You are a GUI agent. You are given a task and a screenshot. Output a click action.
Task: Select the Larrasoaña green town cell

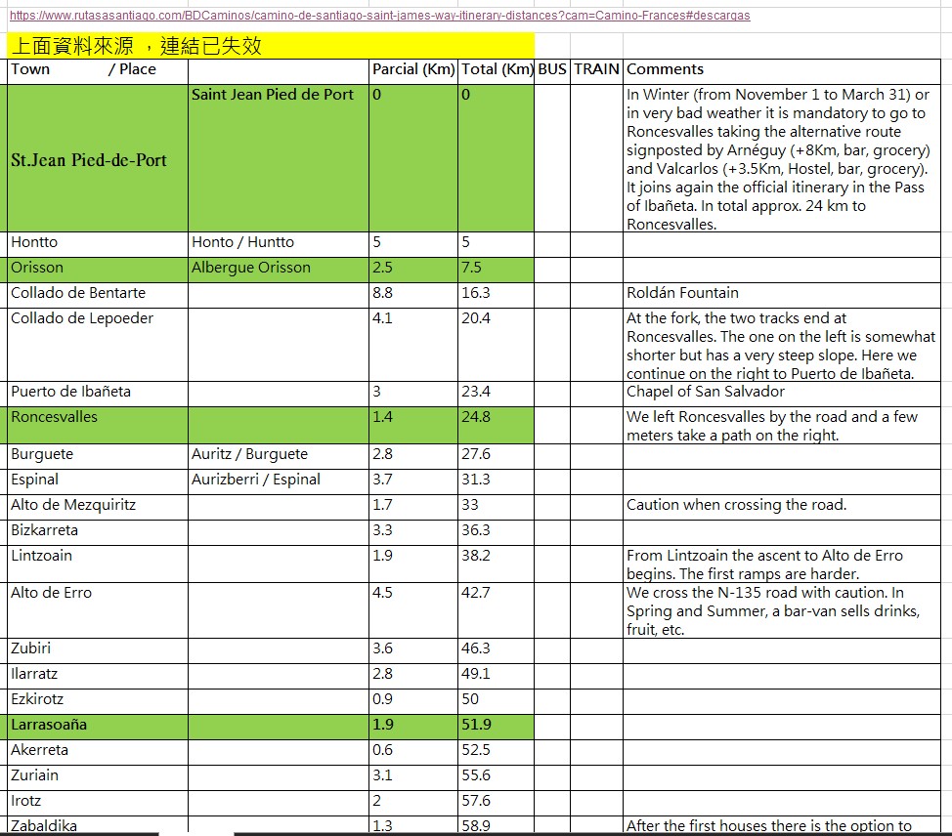pos(96,725)
